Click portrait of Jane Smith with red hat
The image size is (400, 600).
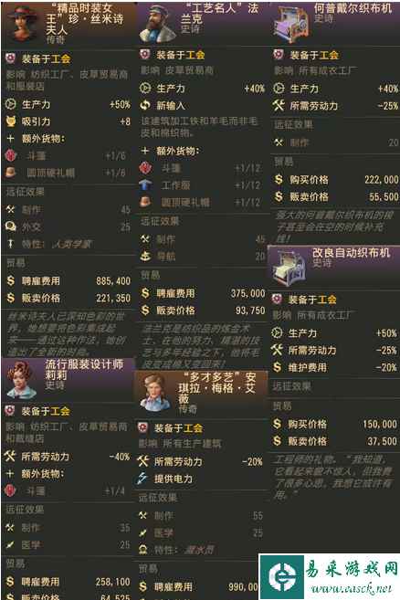(23, 23)
